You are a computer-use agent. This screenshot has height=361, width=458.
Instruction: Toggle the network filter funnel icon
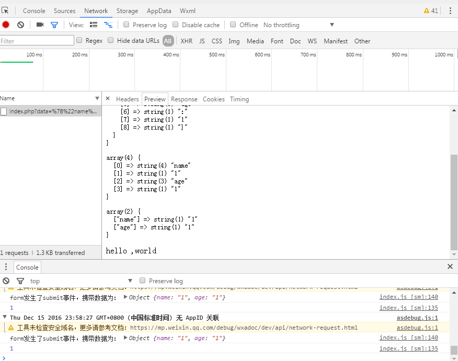click(x=54, y=25)
